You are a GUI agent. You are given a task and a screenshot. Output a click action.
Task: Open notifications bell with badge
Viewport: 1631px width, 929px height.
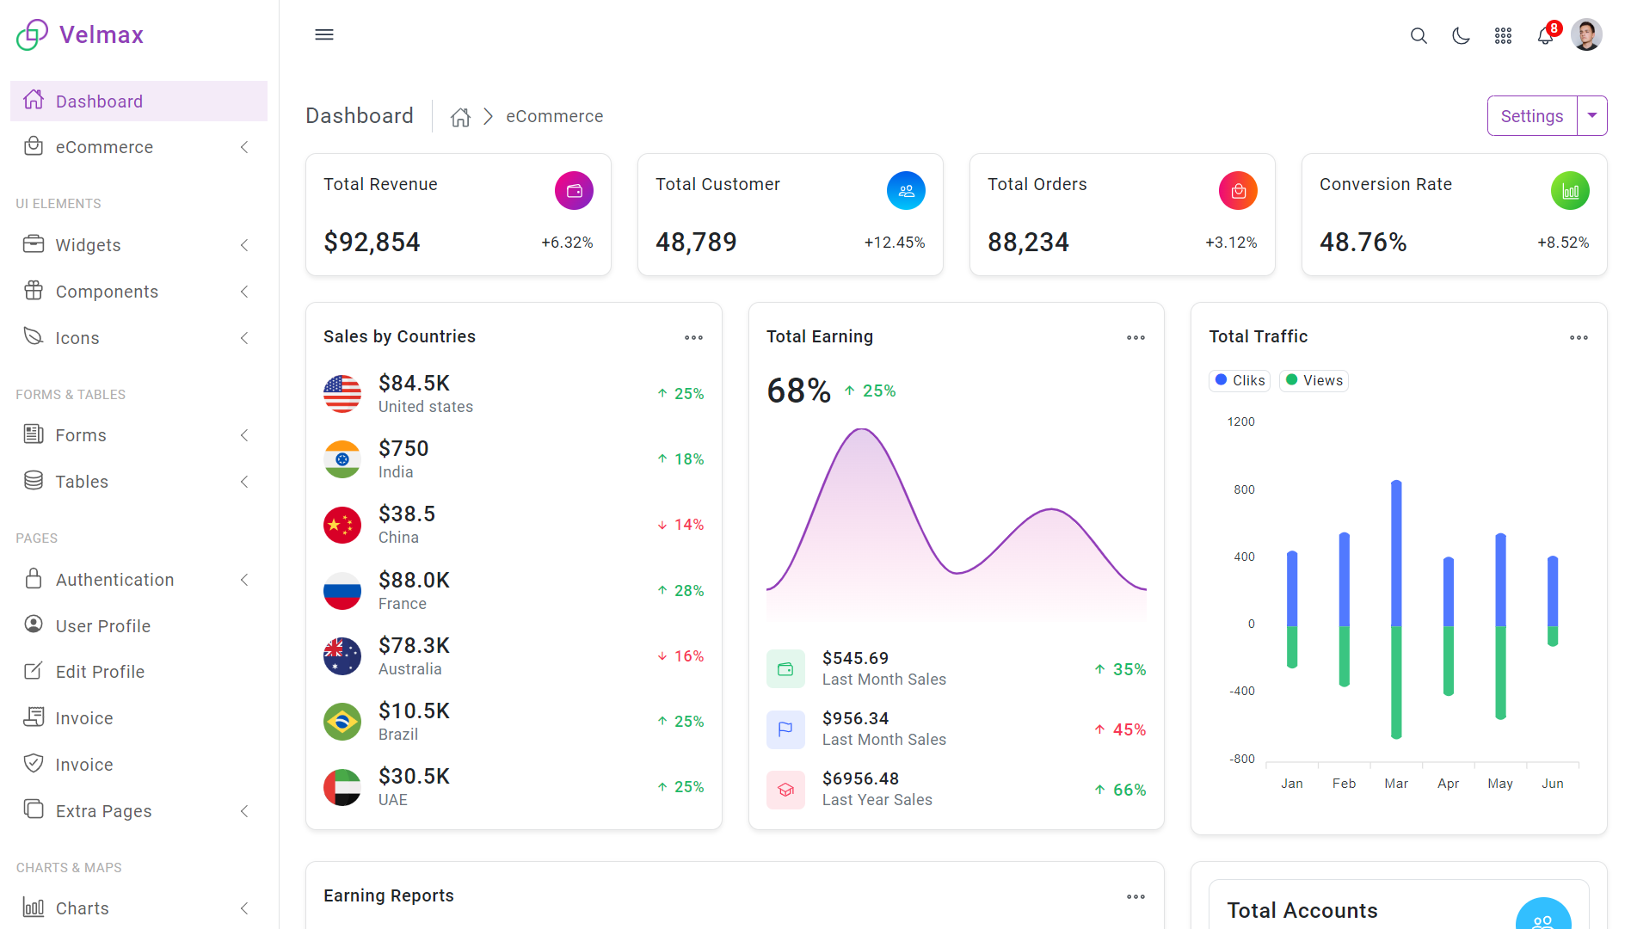pyautogui.click(x=1546, y=35)
